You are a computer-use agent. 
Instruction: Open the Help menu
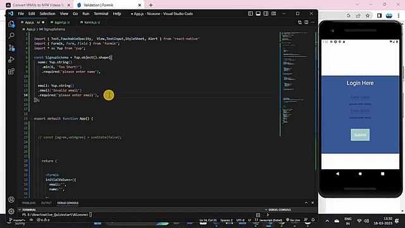point(116,14)
